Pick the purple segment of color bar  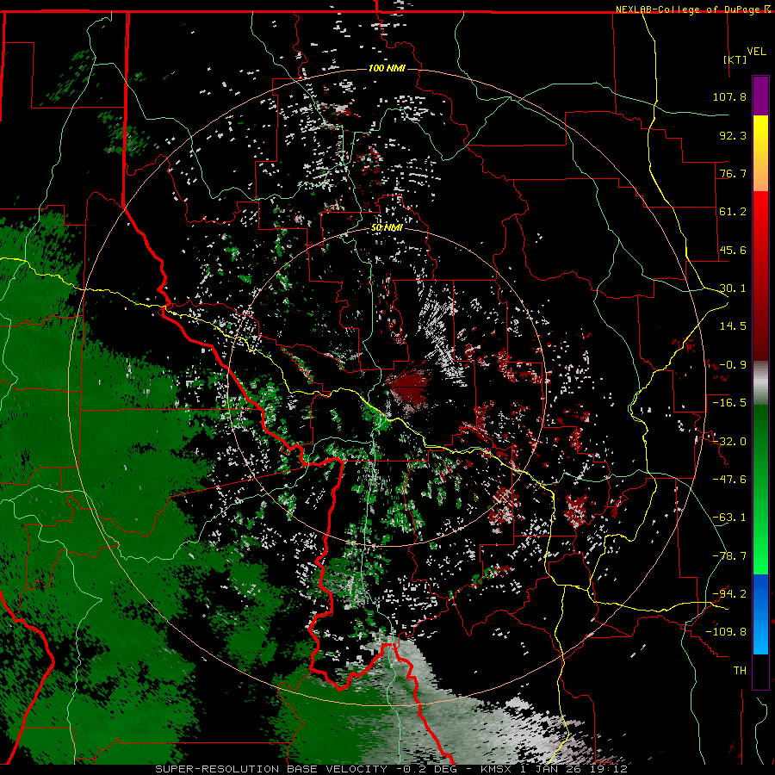(x=760, y=96)
